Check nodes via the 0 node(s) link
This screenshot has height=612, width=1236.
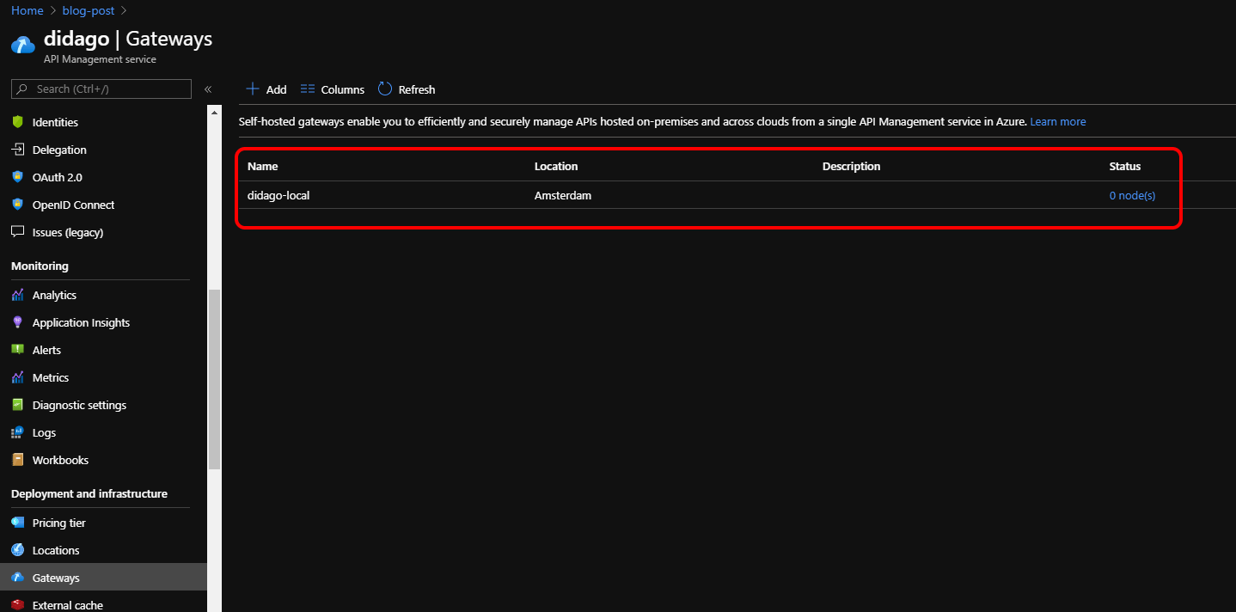tap(1131, 195)
